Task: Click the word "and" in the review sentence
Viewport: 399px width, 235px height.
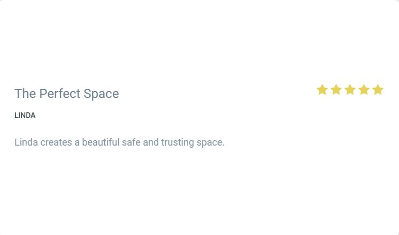Action: [151, 142]
